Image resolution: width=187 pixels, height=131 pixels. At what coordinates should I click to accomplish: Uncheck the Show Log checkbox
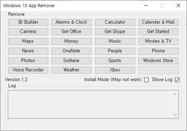click(177, 80)
